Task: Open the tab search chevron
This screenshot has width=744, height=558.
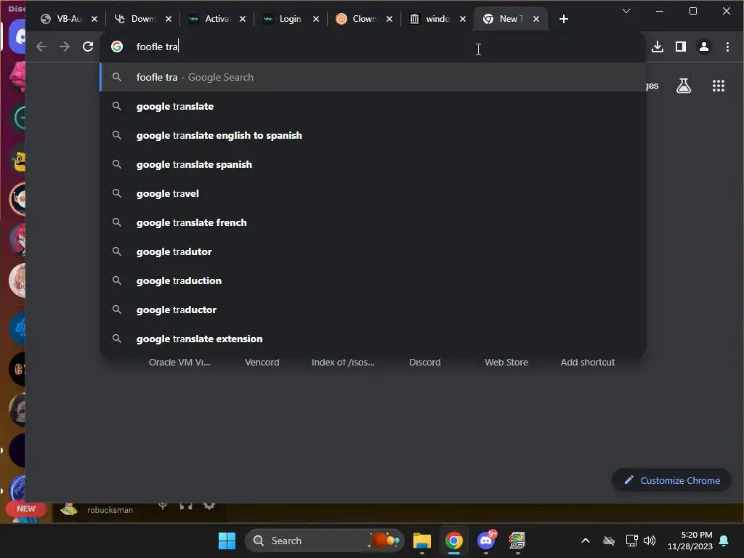Action: [x=626, y=11]
